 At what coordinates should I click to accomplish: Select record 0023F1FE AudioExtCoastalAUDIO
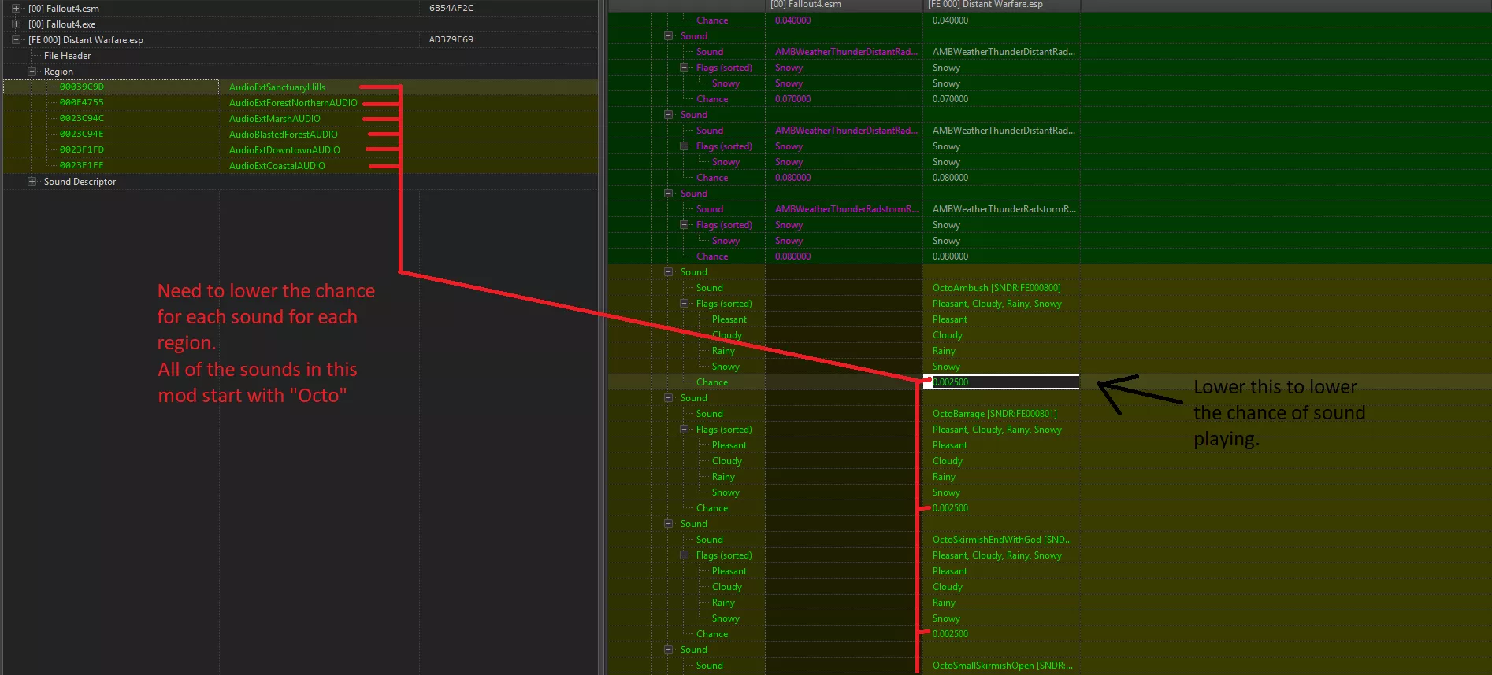pos(300,165)
